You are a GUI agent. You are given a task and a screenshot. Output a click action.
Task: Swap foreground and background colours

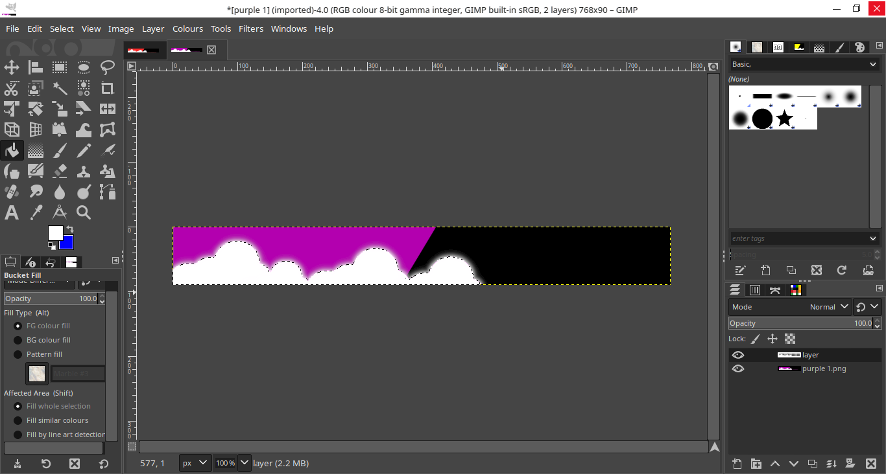70,230
